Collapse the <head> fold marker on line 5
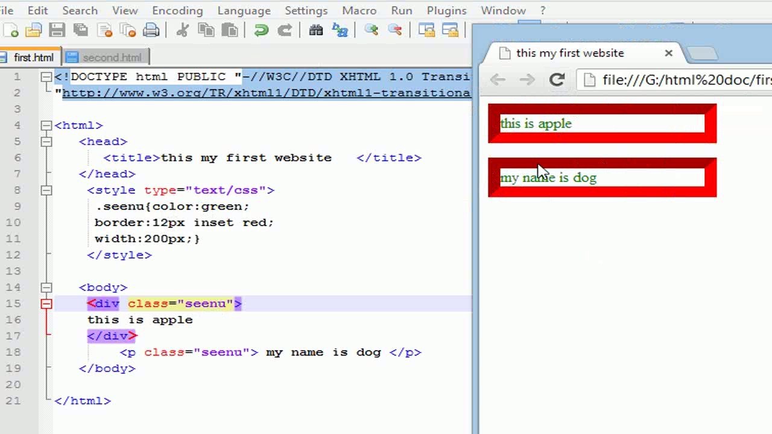The image size is (772, 434). pos(46,142)
